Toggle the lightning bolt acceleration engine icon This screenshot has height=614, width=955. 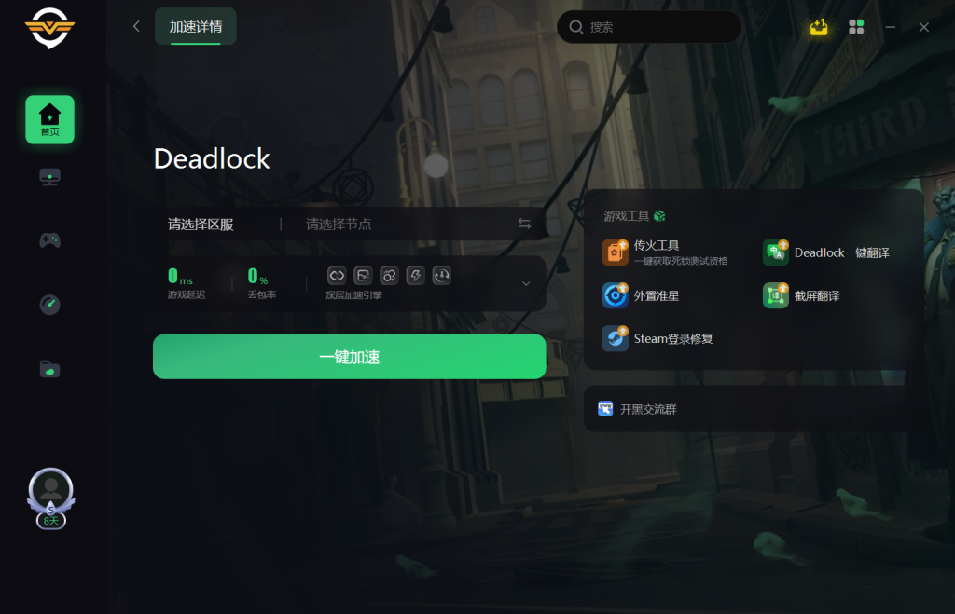coord(415,276)
